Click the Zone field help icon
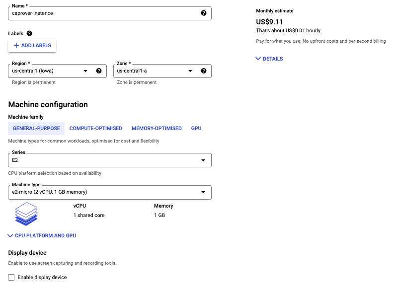The height and width of the screenshot is (291, 398). 204,71
